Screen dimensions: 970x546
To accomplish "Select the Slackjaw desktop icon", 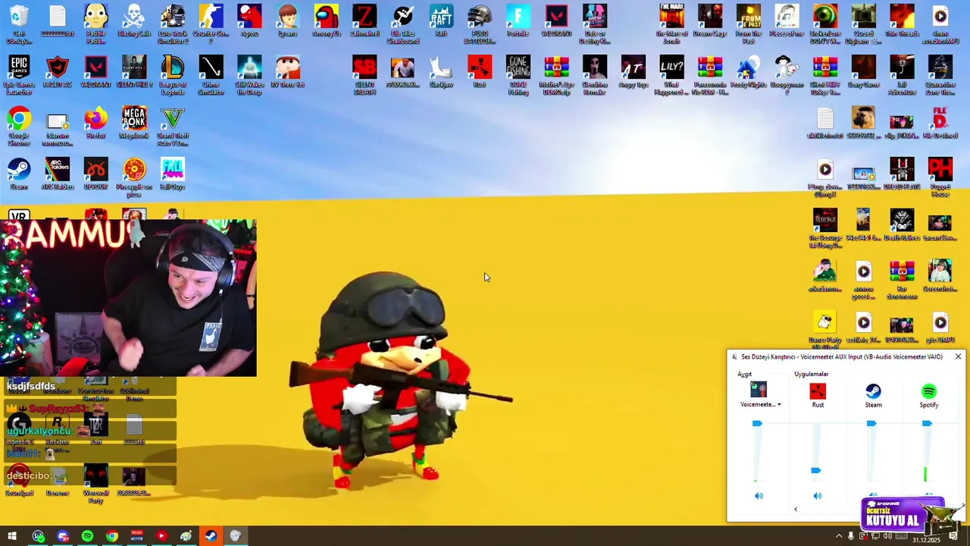I will point(441,71).
